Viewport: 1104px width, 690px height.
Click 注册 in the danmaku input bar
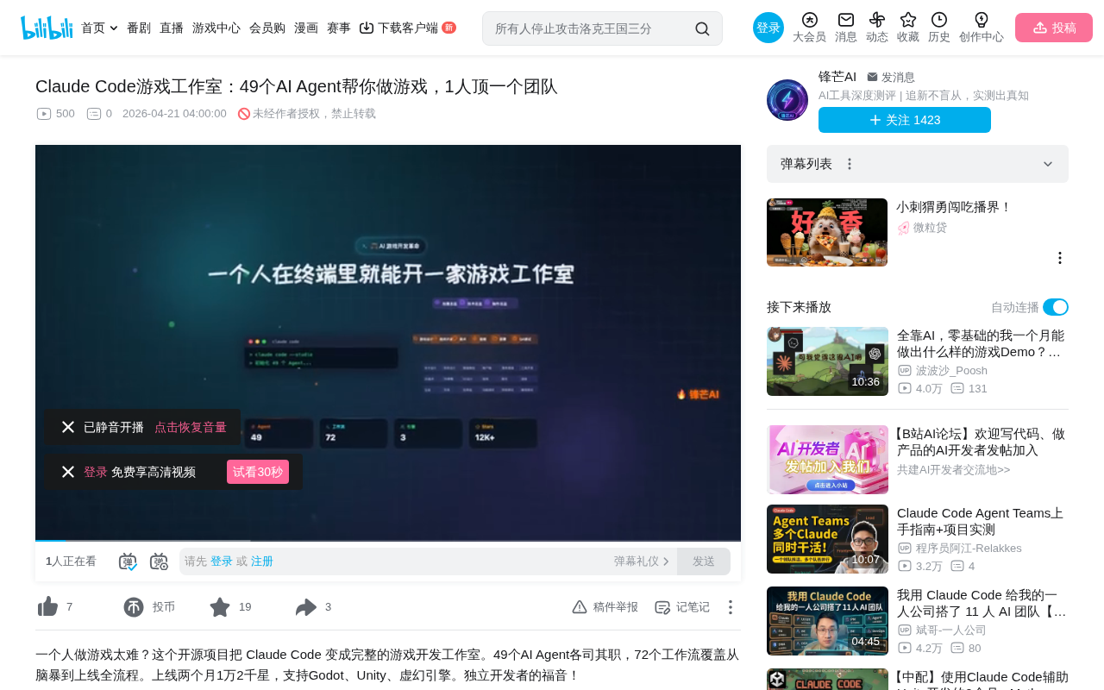262,561
